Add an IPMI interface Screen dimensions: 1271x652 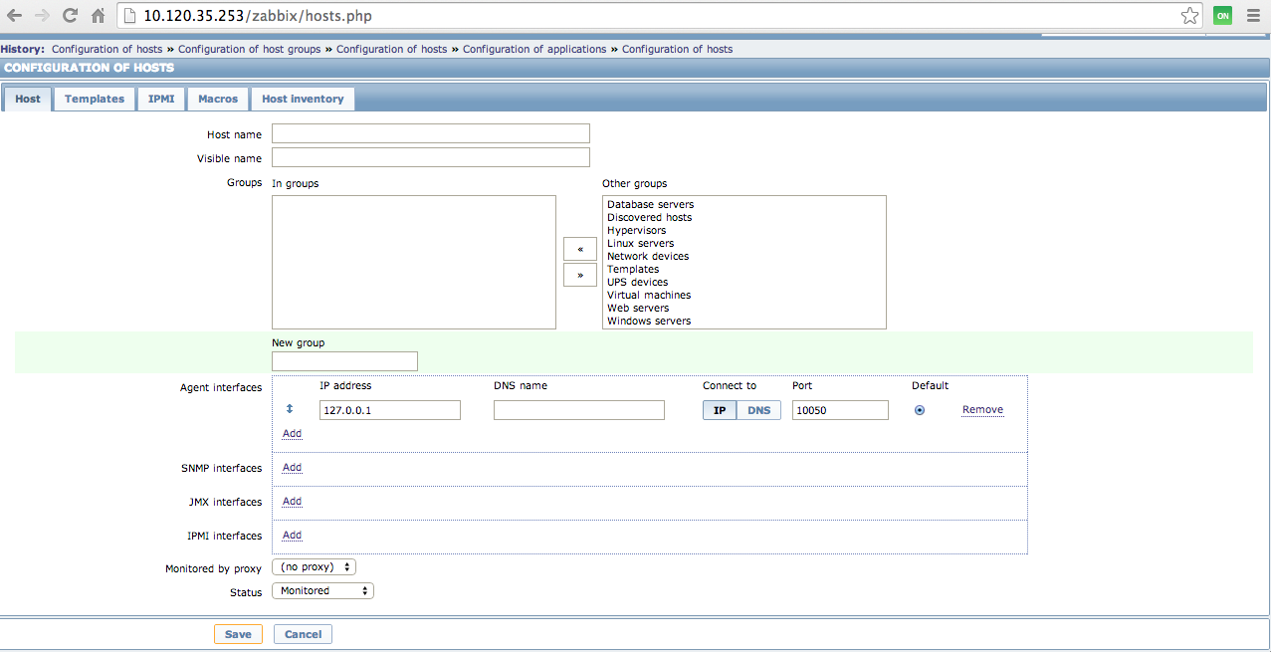[x=292, y=536]
